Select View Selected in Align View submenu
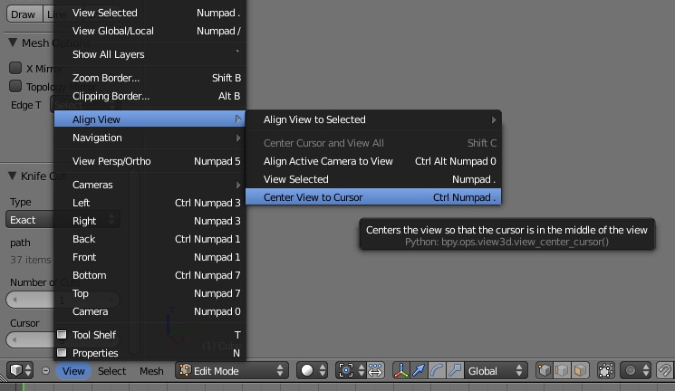This screenshot has width=675, height=391. point(373,179)
